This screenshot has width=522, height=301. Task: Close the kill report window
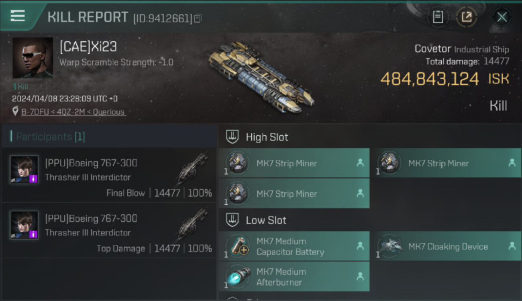click(x=502, y=17)
